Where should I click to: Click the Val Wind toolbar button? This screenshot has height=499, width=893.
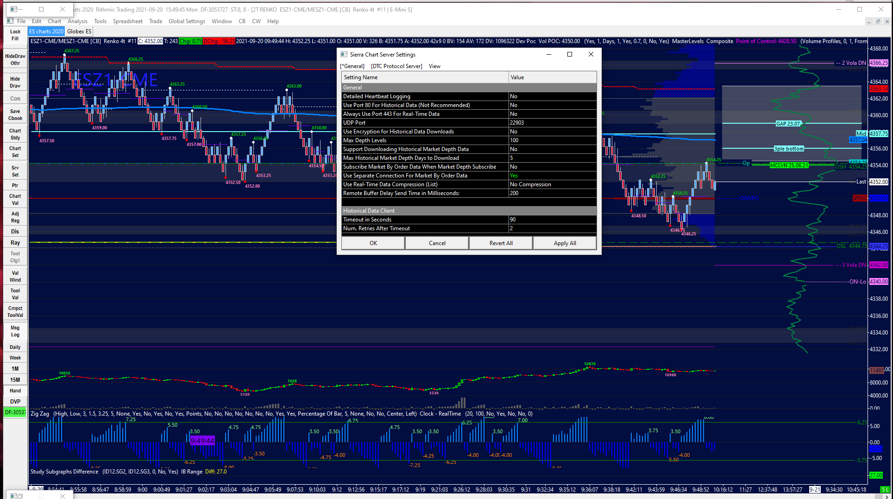(15, 277)
